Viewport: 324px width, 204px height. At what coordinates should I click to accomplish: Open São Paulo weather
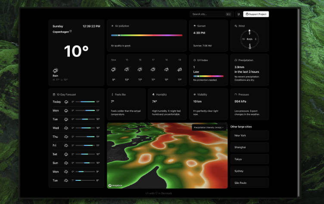(x=249, y=182)
